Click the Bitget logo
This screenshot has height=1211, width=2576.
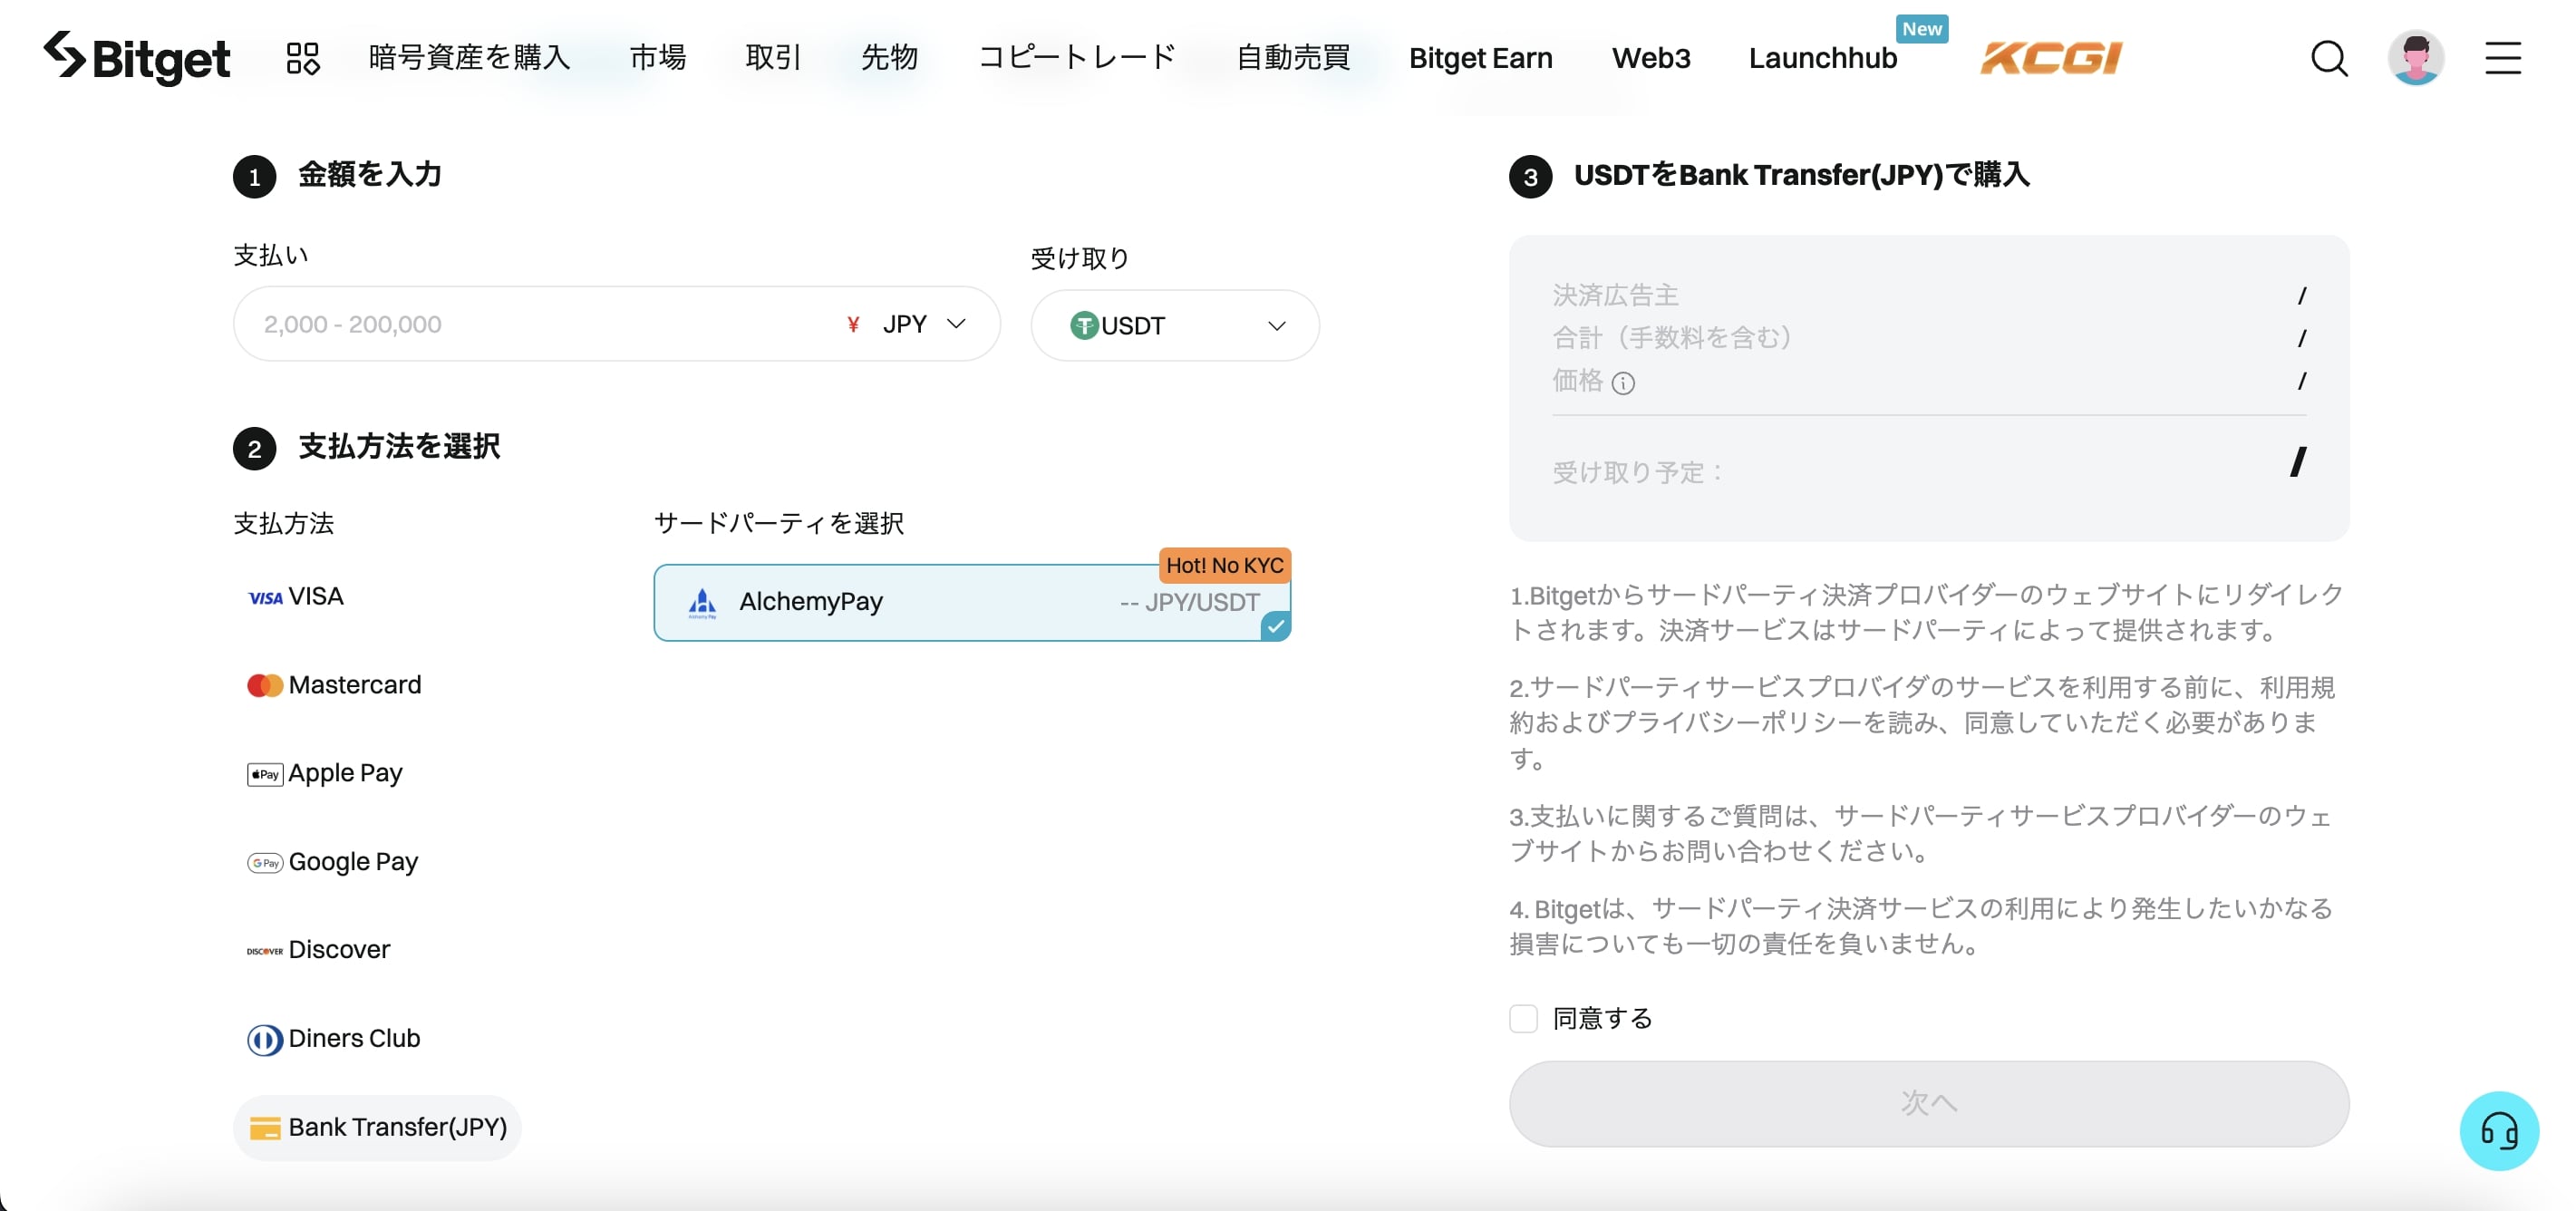point(137,57)
